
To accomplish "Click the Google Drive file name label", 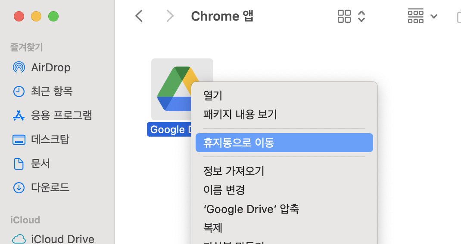I will (x=169, y=129).
